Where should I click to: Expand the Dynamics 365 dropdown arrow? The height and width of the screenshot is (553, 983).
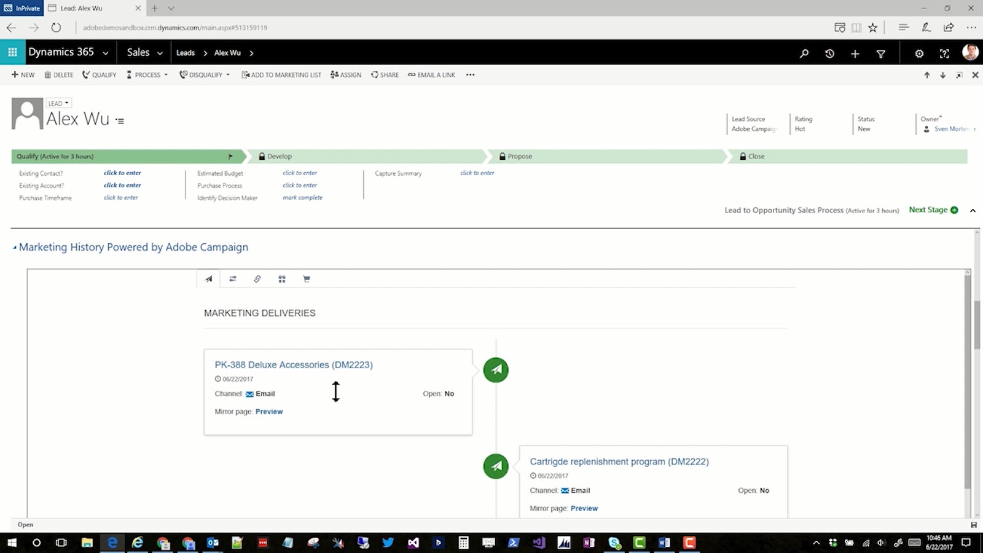click(x=106, y=53)
